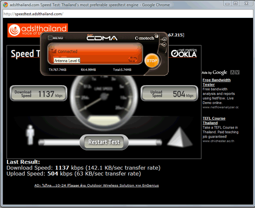Viewport: 255px width, 208px height.
Task: Click the Chrome icon in title bar
Action: coord(6,5)
